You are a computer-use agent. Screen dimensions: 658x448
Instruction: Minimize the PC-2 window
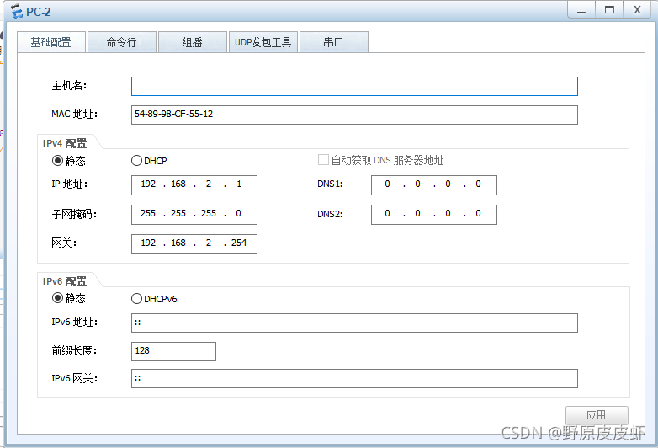pyautogui.click(x=581, y=9)
